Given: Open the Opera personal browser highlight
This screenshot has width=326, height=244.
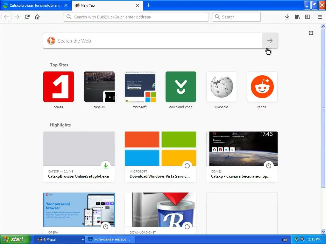Looking at the screenshot, I should (x=79, y=213).
